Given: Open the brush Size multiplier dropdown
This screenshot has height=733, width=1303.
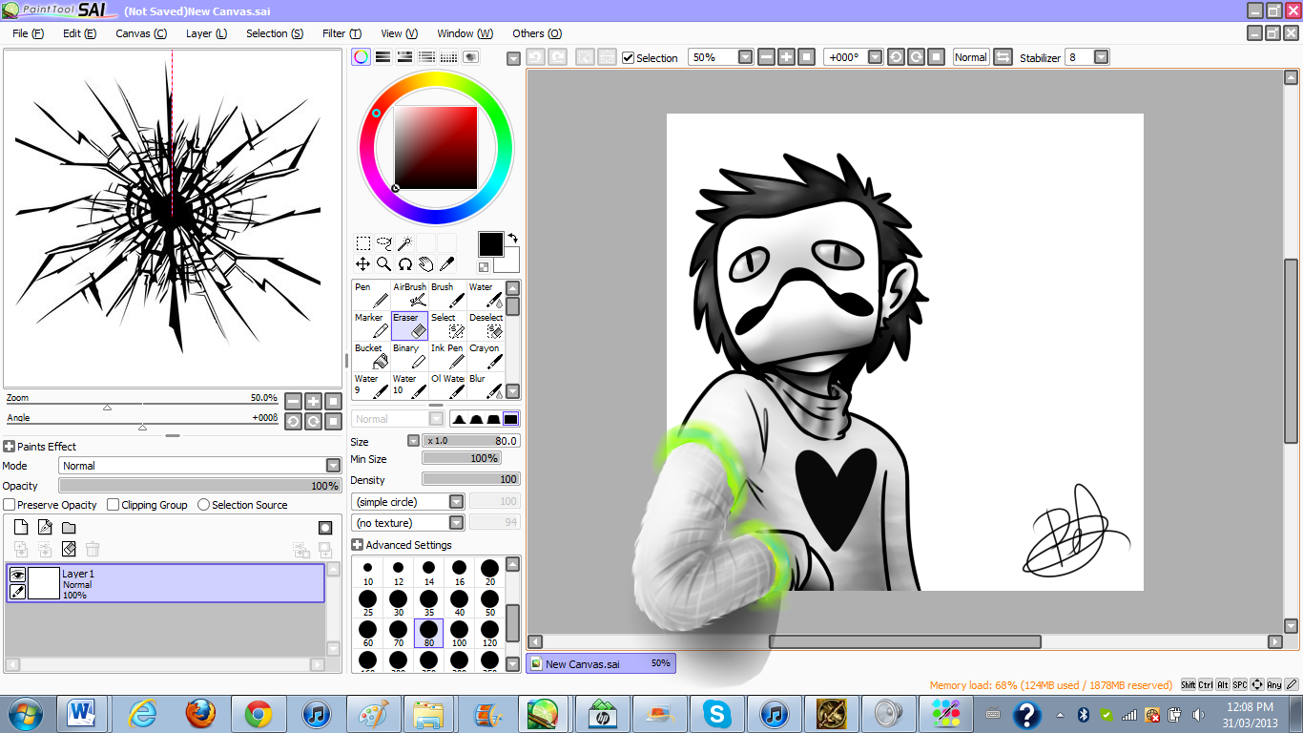Looking at the screenshot, I should (413, 441).
